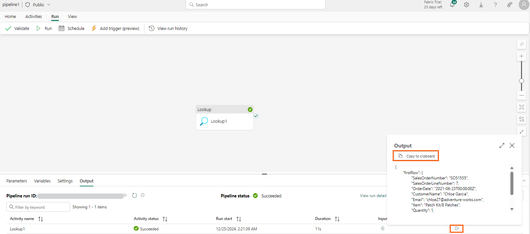Expand the Output panel to full size
Screen dimensions: 530x234
click(x=502, y=145)
